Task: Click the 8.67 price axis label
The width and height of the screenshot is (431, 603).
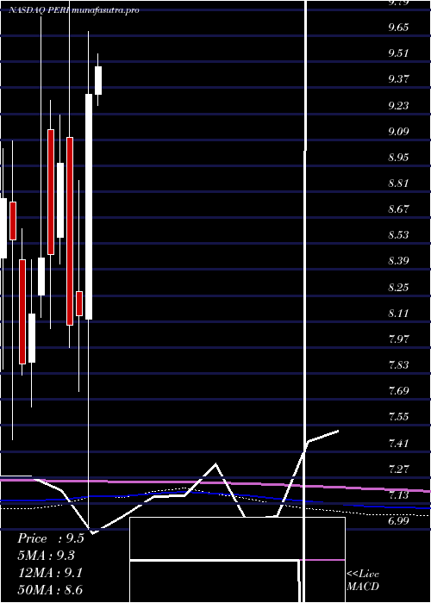Action: tap(398, 209)
